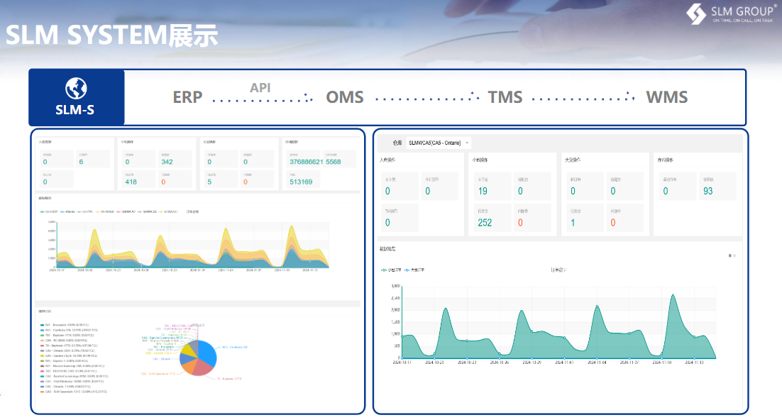Toggle the SLMWCA5 series in the left chart legend

(x=147, y=211)
